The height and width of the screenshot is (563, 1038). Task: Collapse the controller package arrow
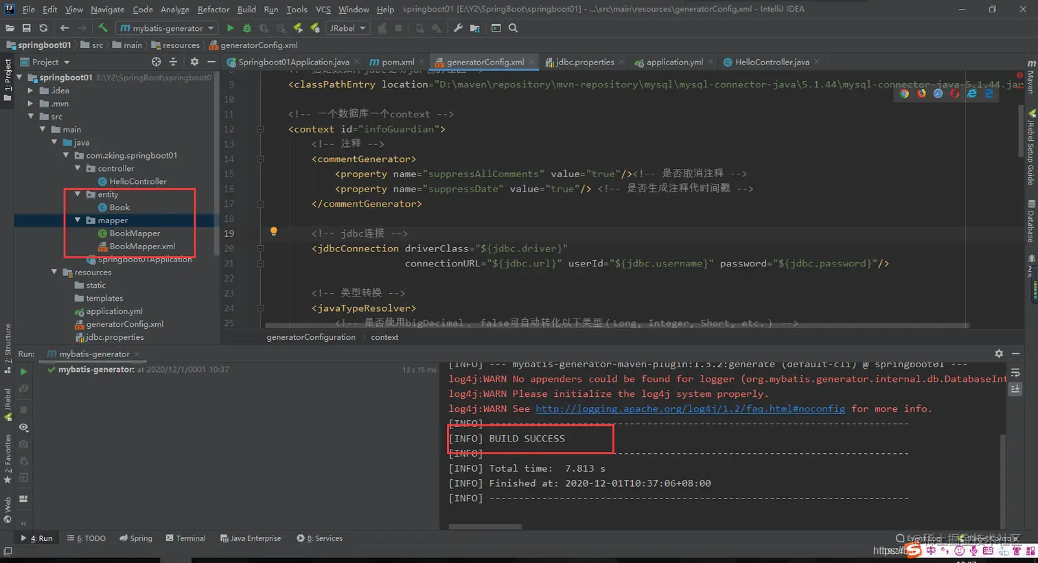(x=78, y=168)
